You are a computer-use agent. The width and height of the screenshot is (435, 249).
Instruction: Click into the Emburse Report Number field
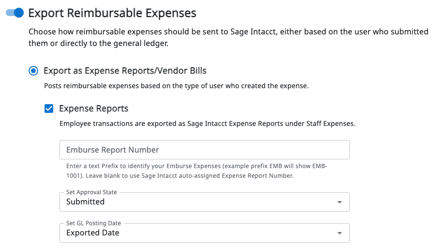tap(204, 150)
